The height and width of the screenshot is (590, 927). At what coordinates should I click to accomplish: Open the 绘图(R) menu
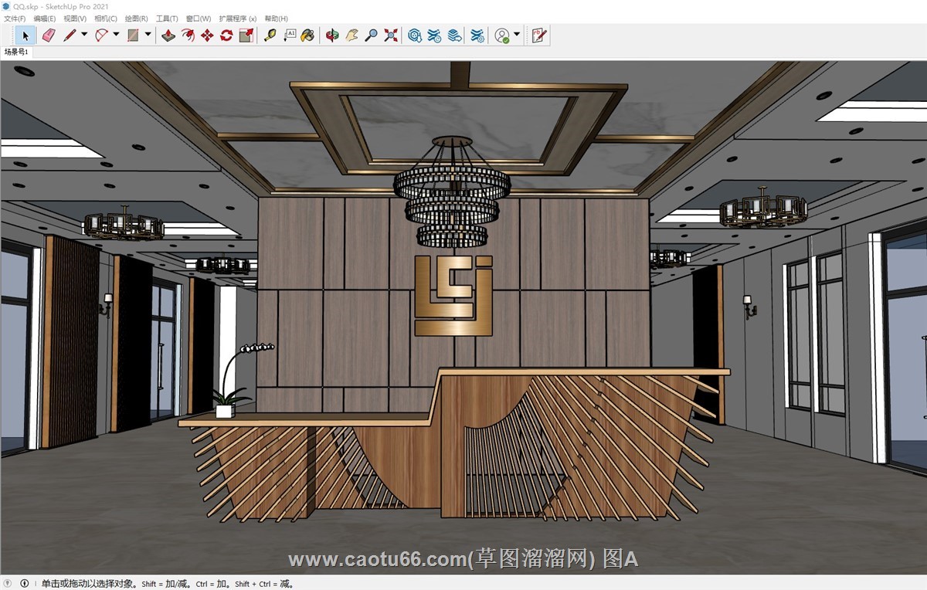click(x=137, y=19)
